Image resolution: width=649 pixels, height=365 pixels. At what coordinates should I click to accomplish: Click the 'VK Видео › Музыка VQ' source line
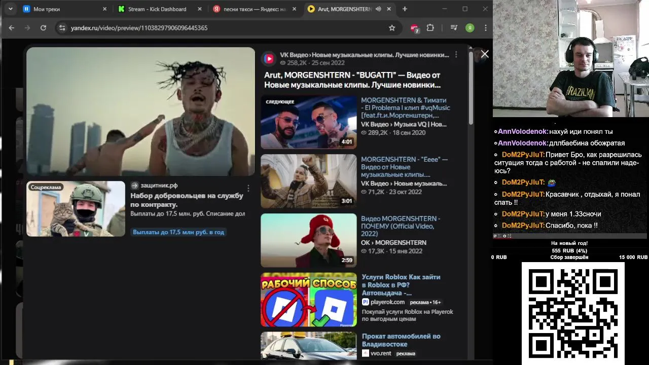404,124
